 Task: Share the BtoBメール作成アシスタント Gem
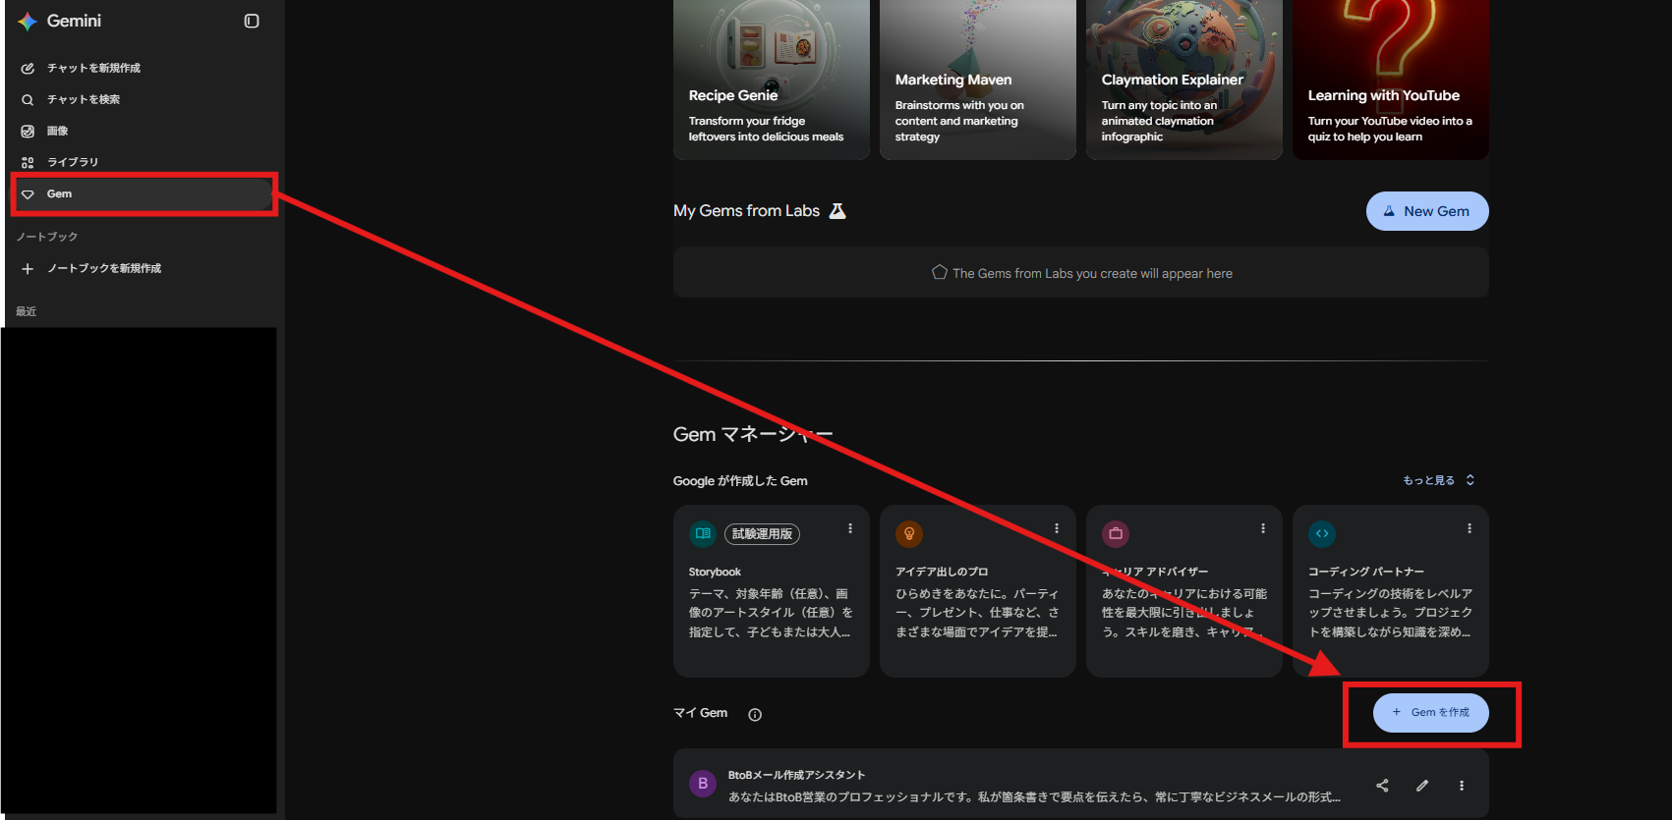[1382, 786]
